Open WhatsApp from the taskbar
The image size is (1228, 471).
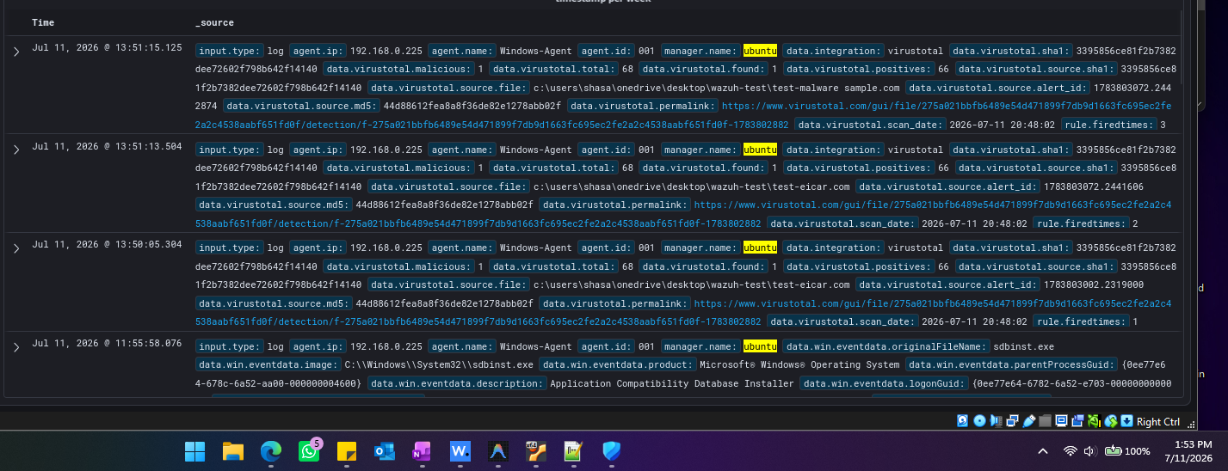pyautogui.click(x=308, y=451)
